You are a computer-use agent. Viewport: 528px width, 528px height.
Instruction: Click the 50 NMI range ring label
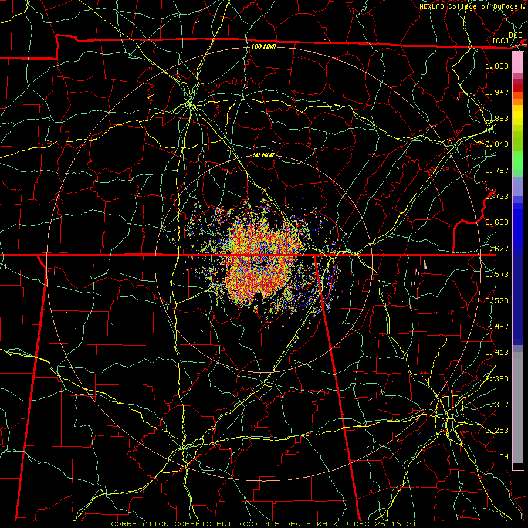click(x=263, y=155)
